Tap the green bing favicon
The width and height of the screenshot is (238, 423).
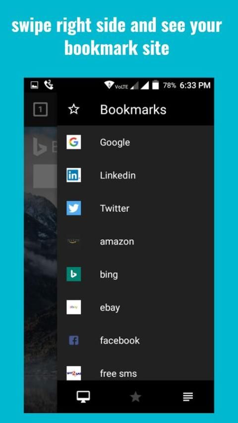coord(74,274)
